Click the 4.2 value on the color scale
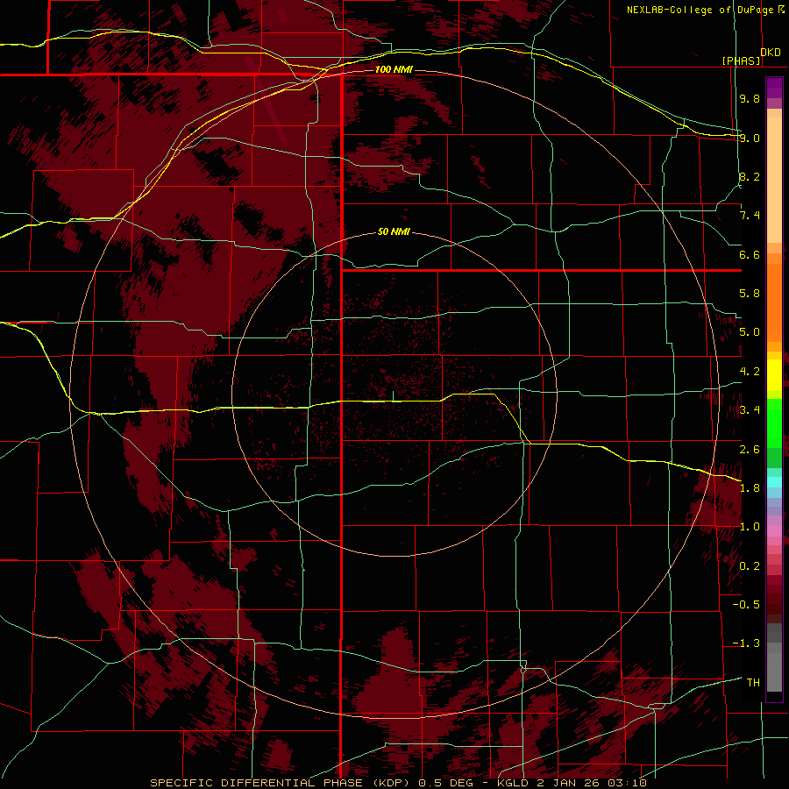The image size is (789, 789). click(750, 372)
